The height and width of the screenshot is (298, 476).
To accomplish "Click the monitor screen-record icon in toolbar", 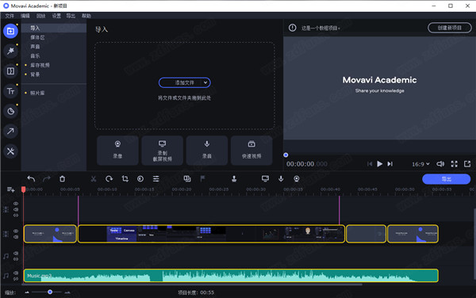I will point(265,179).
